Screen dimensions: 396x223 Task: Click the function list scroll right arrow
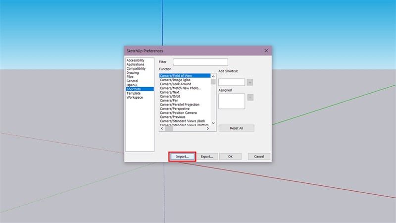point(208,128)
